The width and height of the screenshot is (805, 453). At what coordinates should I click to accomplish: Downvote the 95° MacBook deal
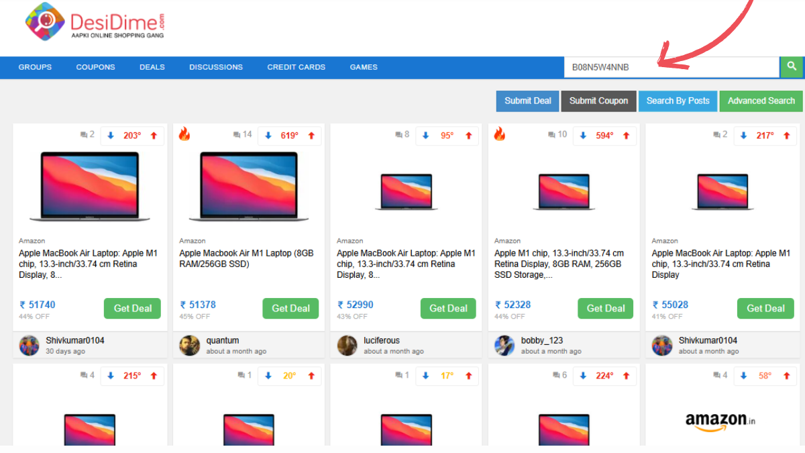coord(425,135)
